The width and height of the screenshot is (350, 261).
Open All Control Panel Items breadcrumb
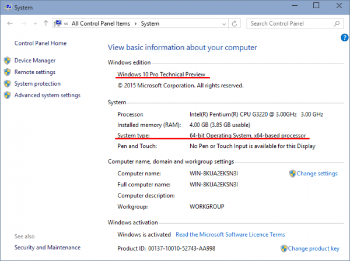tap(101, 24)
